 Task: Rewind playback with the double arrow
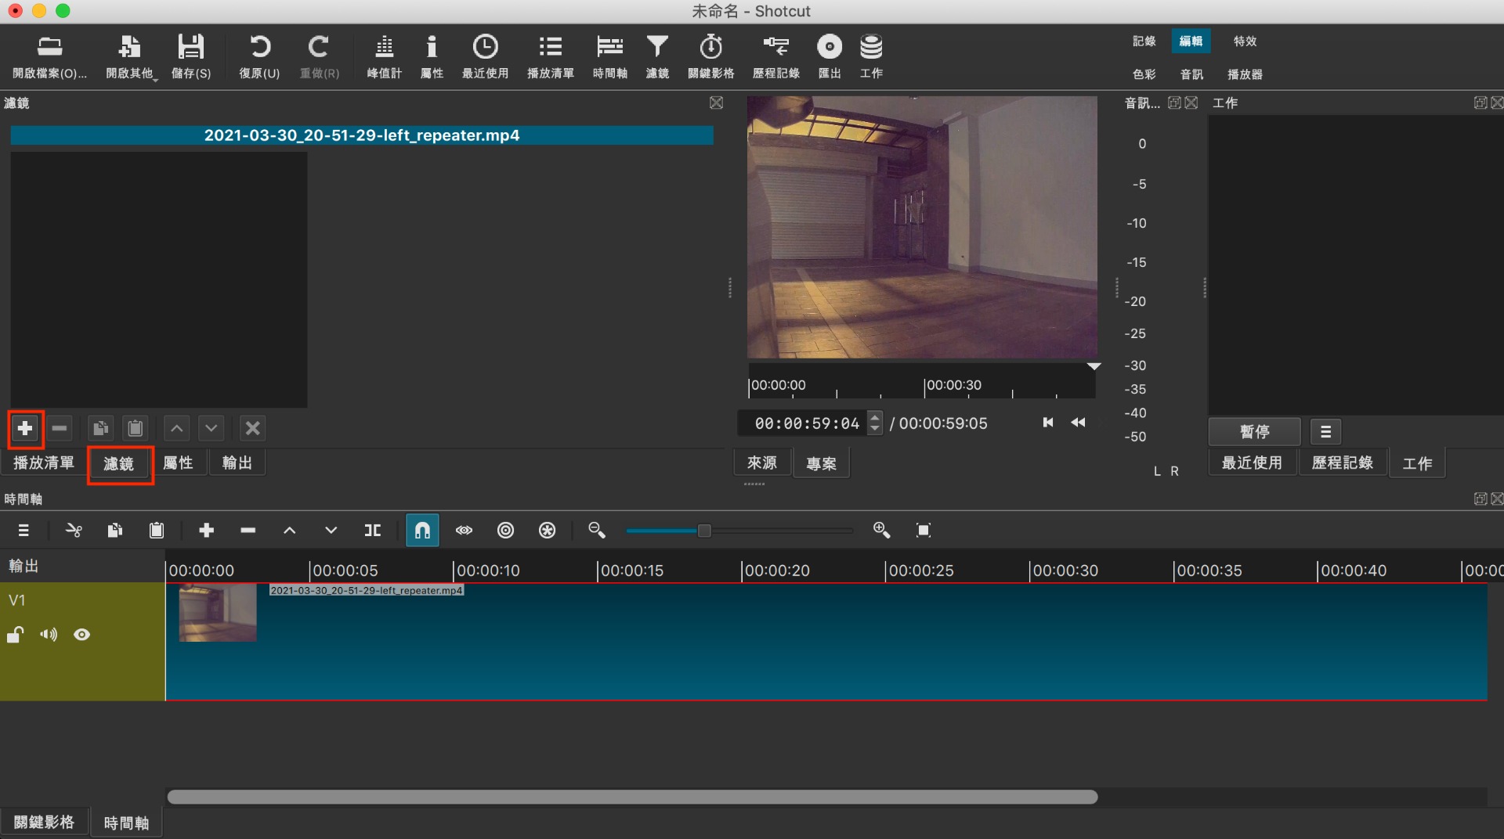(x=1079, y=423)
